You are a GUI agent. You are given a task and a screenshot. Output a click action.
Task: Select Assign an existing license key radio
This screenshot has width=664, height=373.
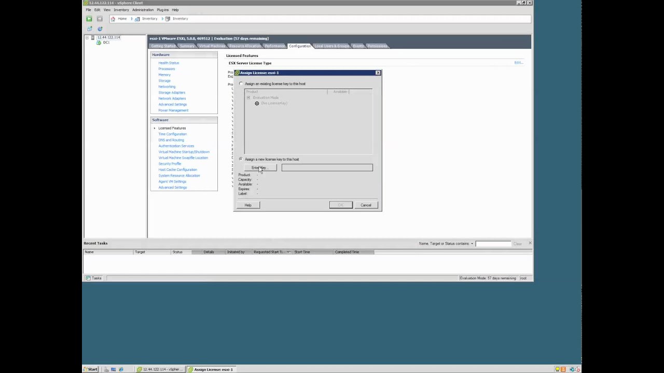[241, 83]
